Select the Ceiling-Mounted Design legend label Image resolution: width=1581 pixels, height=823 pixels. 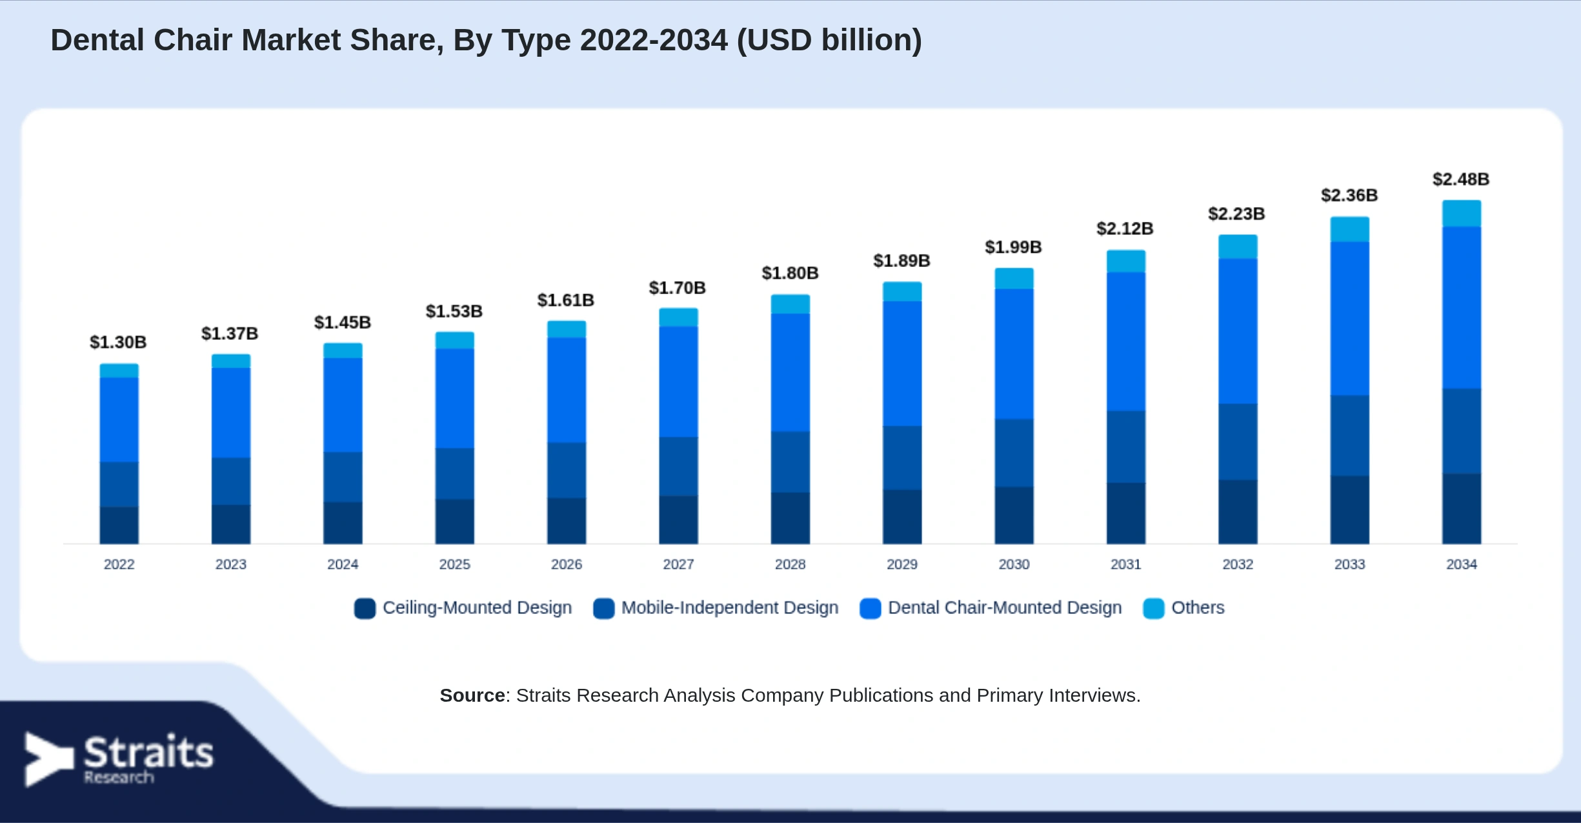[x=477, y=608]
